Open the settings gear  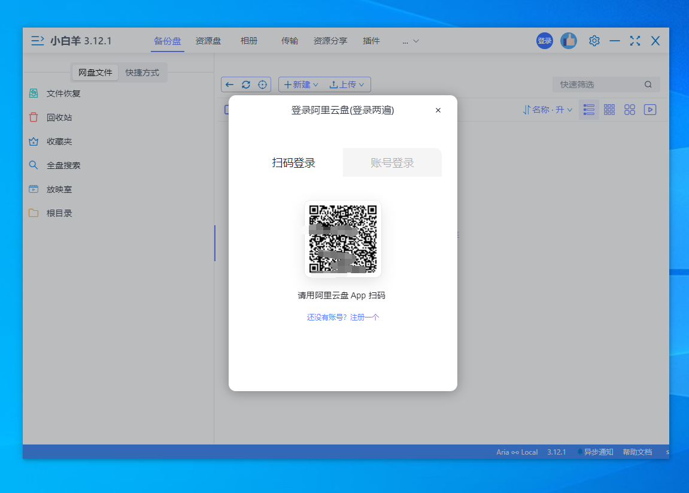click(594, 41)
